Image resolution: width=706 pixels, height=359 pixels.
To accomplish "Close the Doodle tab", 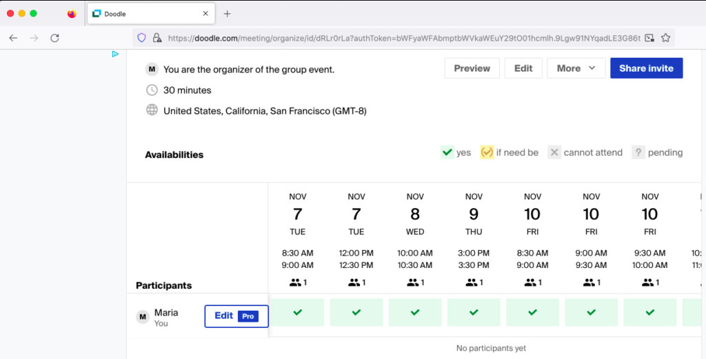I will click(205, 14).
